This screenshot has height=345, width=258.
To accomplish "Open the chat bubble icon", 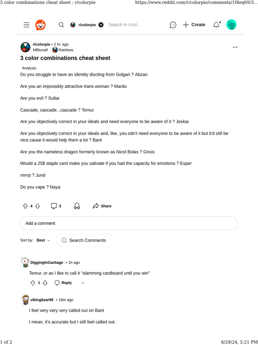I will point(173,25).
